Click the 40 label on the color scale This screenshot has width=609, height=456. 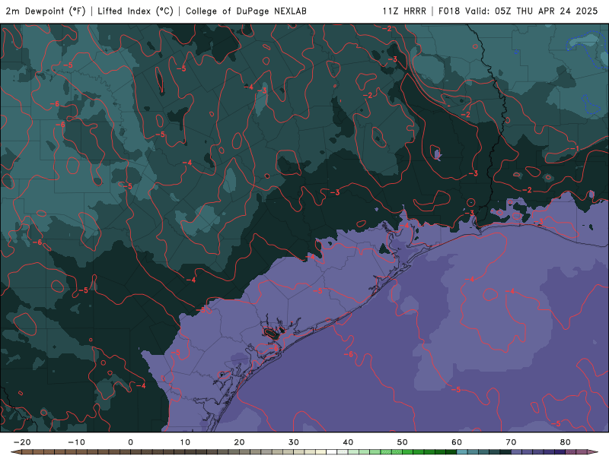tap(348, 442)
